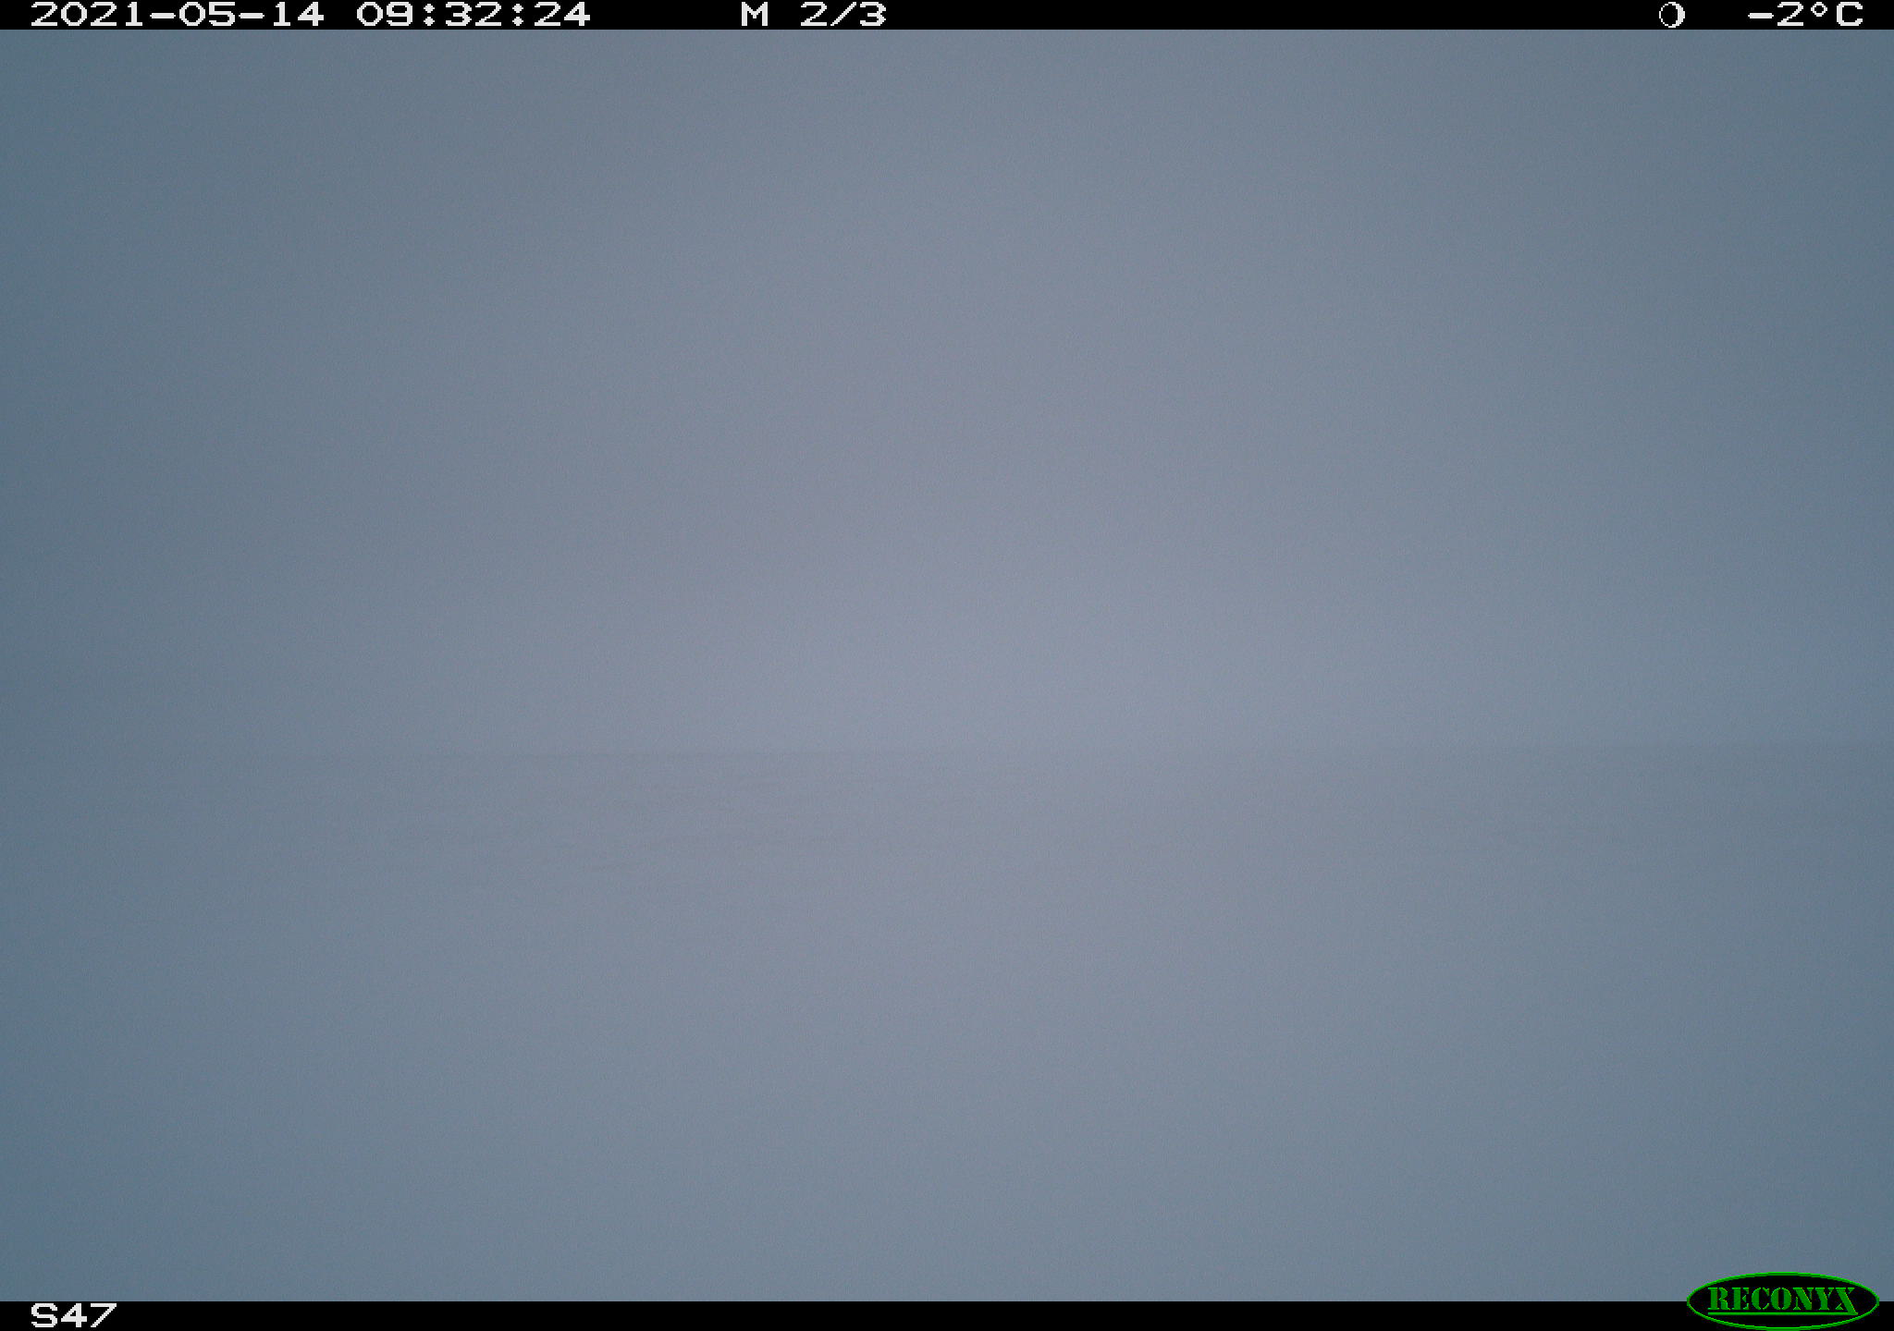Click the S47 camera label
1894x1331 pixels.
tap(73, 1315)
